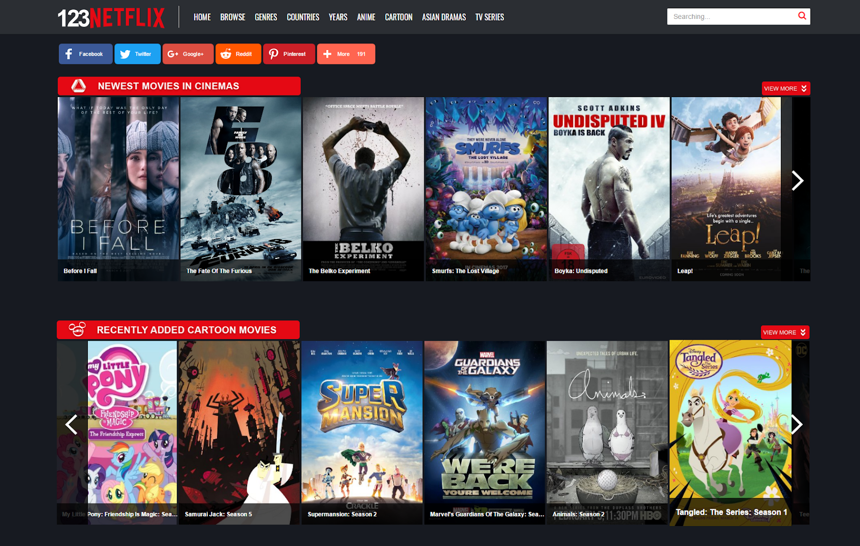Click the 123NETFLIX logo

[111, 16]
